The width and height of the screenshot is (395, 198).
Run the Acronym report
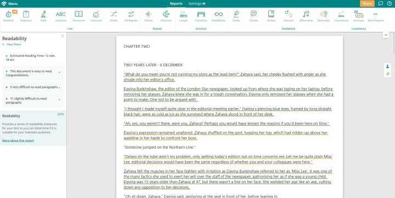(x=358, y=16)
